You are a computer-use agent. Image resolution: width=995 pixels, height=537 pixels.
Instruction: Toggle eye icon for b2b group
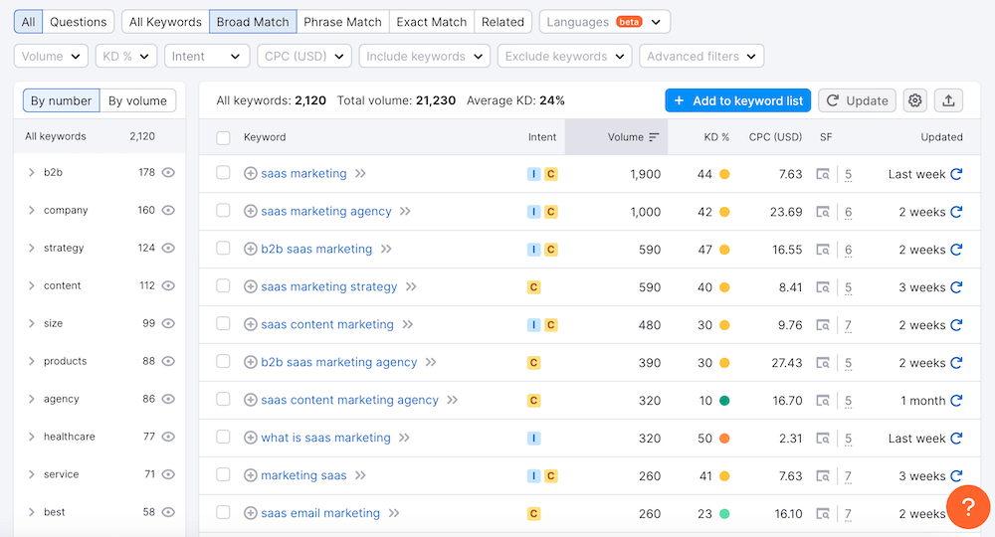tap(168, 173)
